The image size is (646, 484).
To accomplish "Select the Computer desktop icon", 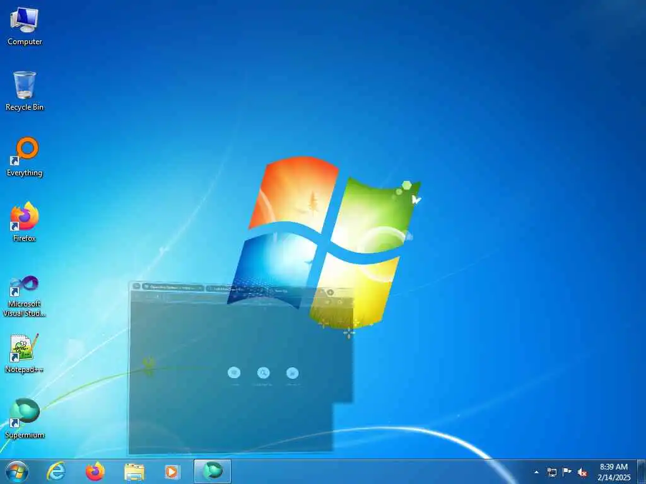I will click(x=25, y=26).
